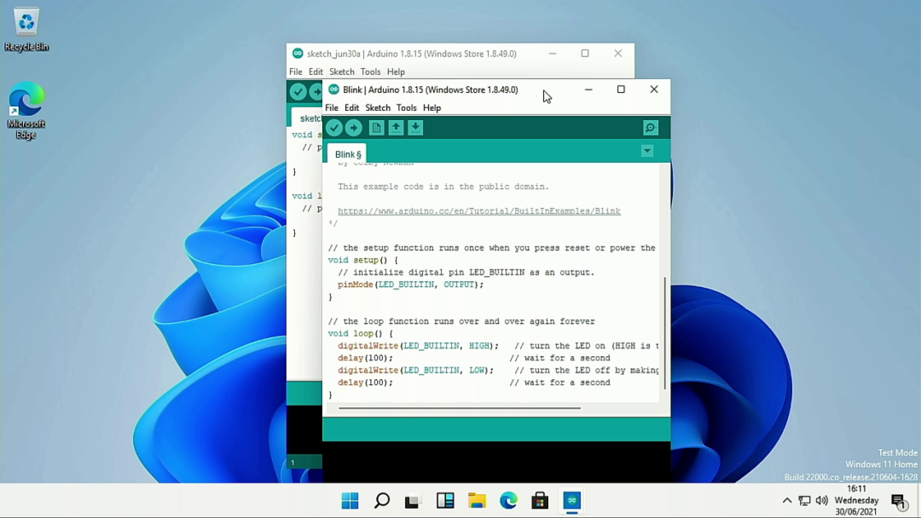Save the sketch using the down-arrow icon
The image size is (921, 518).
(415, 128)
